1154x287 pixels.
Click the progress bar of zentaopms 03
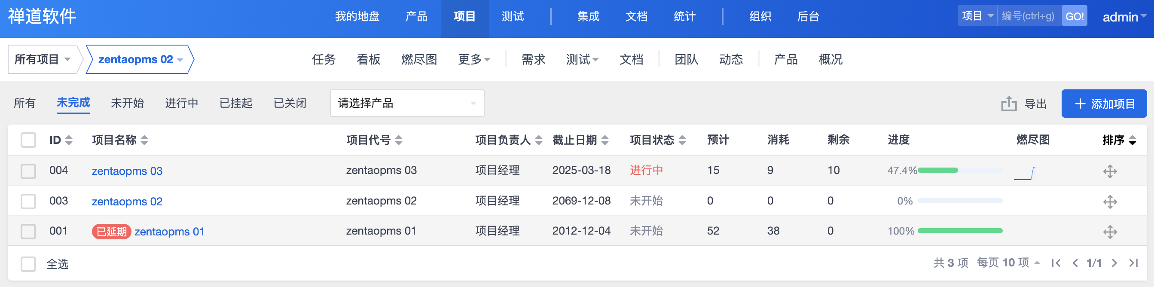pos(959,170)
